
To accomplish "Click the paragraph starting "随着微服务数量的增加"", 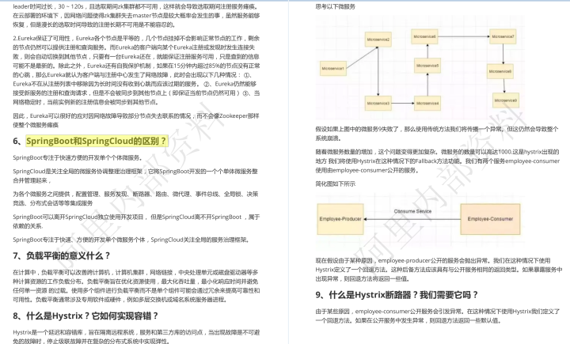I will (x=437, y=161).
